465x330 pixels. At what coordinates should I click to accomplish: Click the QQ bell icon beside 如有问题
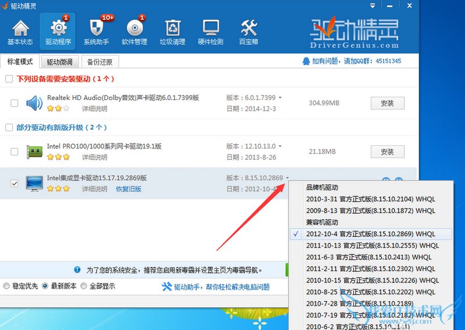click(306, 61)
